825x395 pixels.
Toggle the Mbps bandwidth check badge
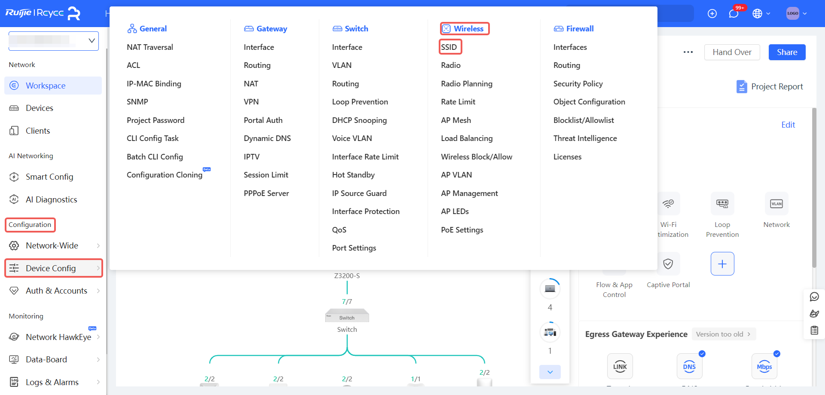coord(777,354)
